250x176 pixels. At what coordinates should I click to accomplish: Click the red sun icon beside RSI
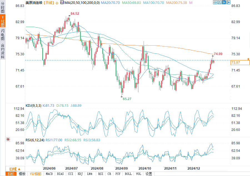tap(8, 139)
